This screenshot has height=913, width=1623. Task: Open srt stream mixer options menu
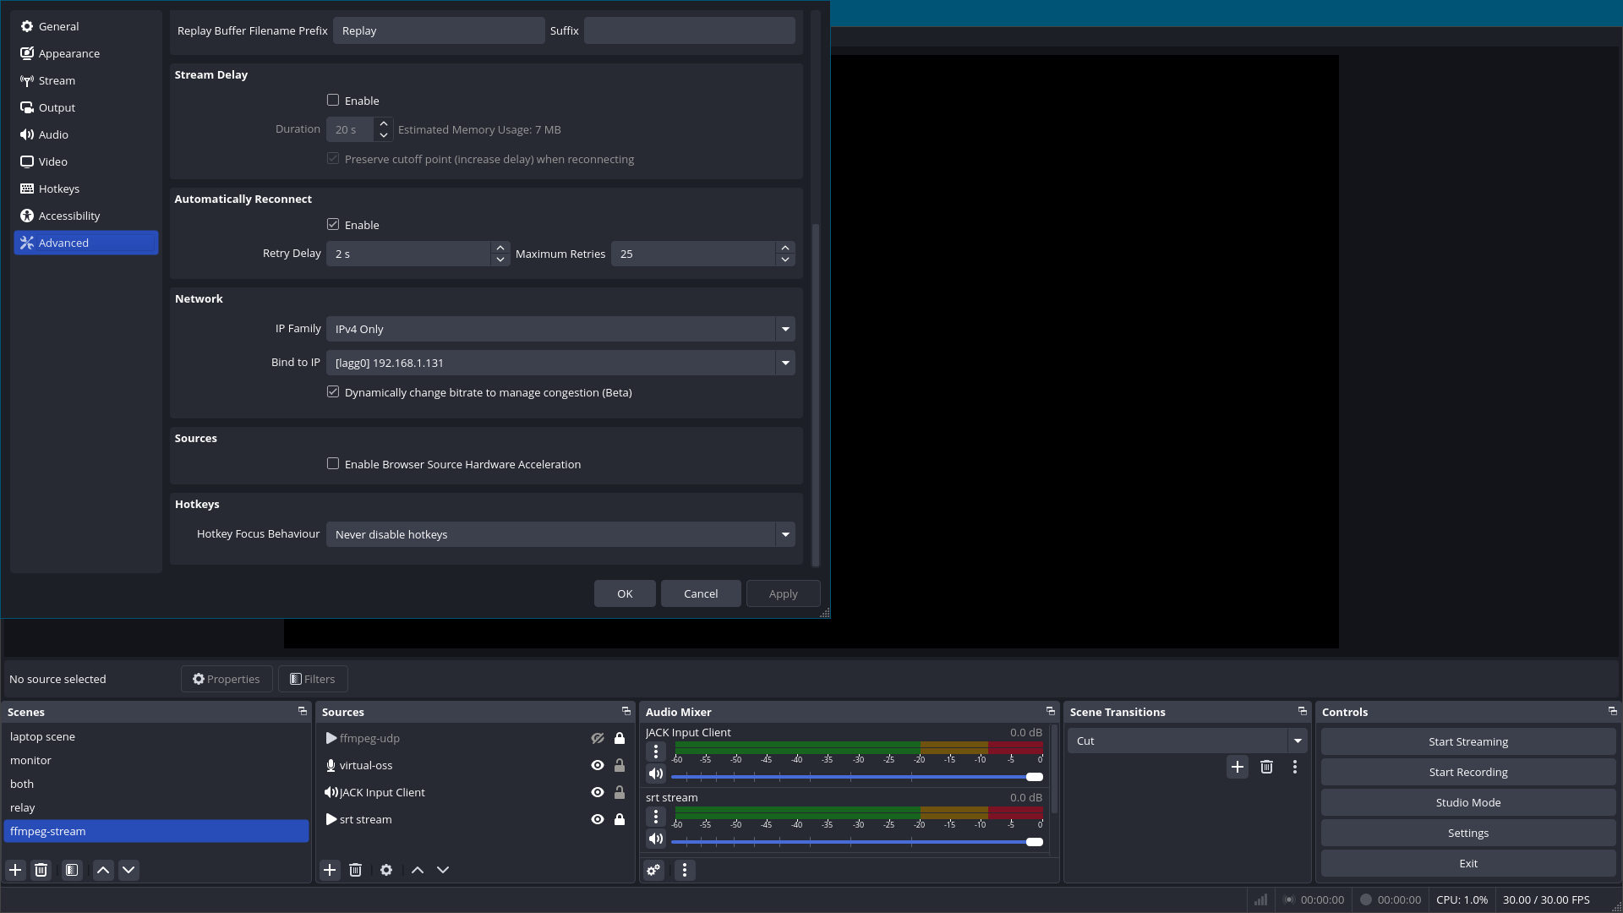[x=656, y=817]
